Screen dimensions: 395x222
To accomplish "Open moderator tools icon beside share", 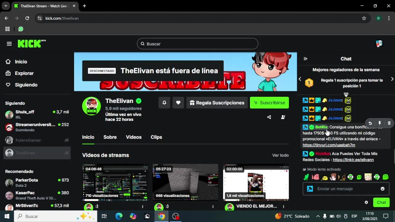I will point(283,117).
